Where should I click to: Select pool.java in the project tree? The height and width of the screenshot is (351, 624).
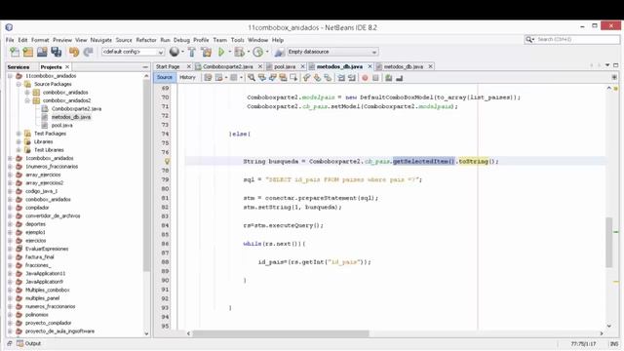(61, 125)
